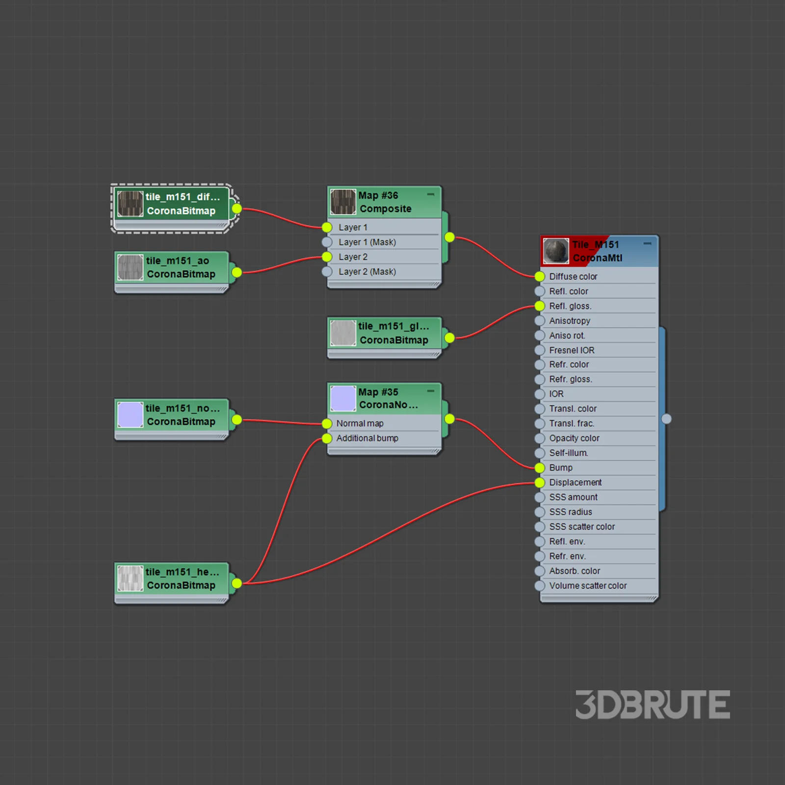Click the tile_m151_gl bitmap node title
The image size is (785, 785).
click(393, 326)
